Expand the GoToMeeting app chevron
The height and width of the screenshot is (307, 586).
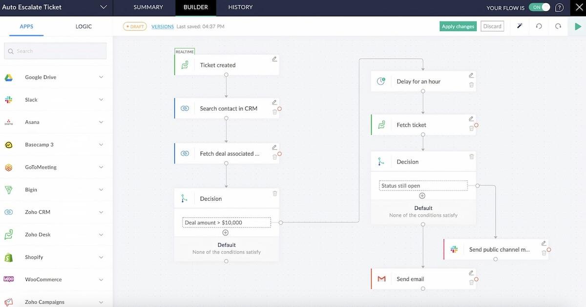101,167
